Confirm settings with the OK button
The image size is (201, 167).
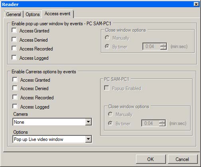[151, 159]
